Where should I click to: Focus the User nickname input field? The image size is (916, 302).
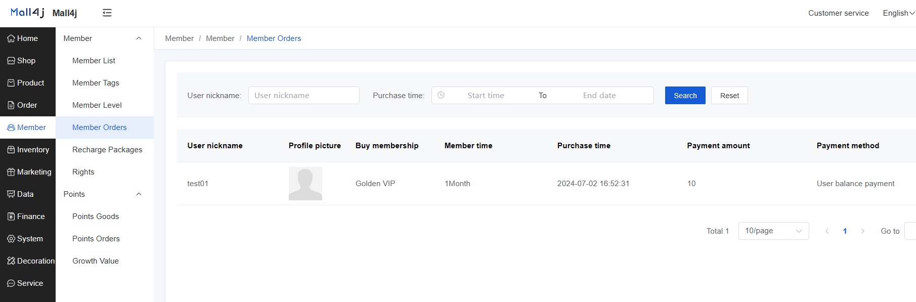coord(304,96)
